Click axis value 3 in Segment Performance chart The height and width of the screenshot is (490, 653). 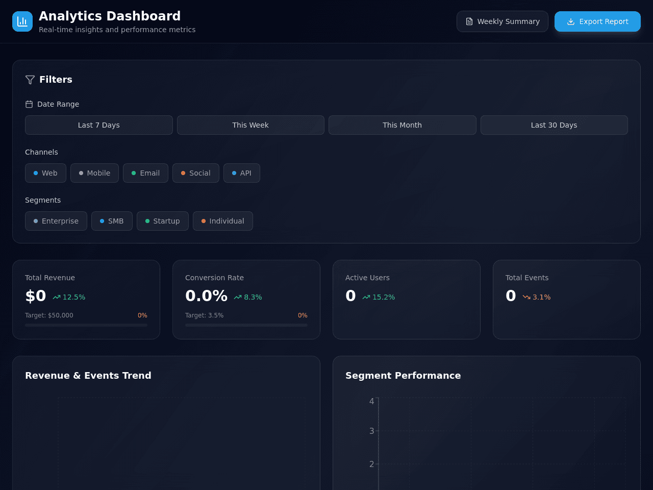371,431
